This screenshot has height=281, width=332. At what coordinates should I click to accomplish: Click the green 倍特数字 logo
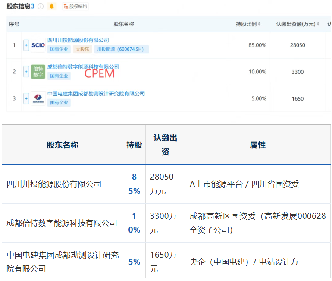pos(38,72)
